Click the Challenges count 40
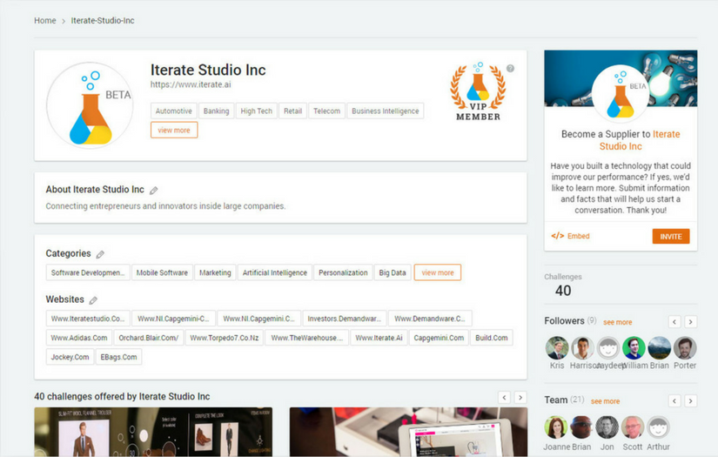 (563, 291)
